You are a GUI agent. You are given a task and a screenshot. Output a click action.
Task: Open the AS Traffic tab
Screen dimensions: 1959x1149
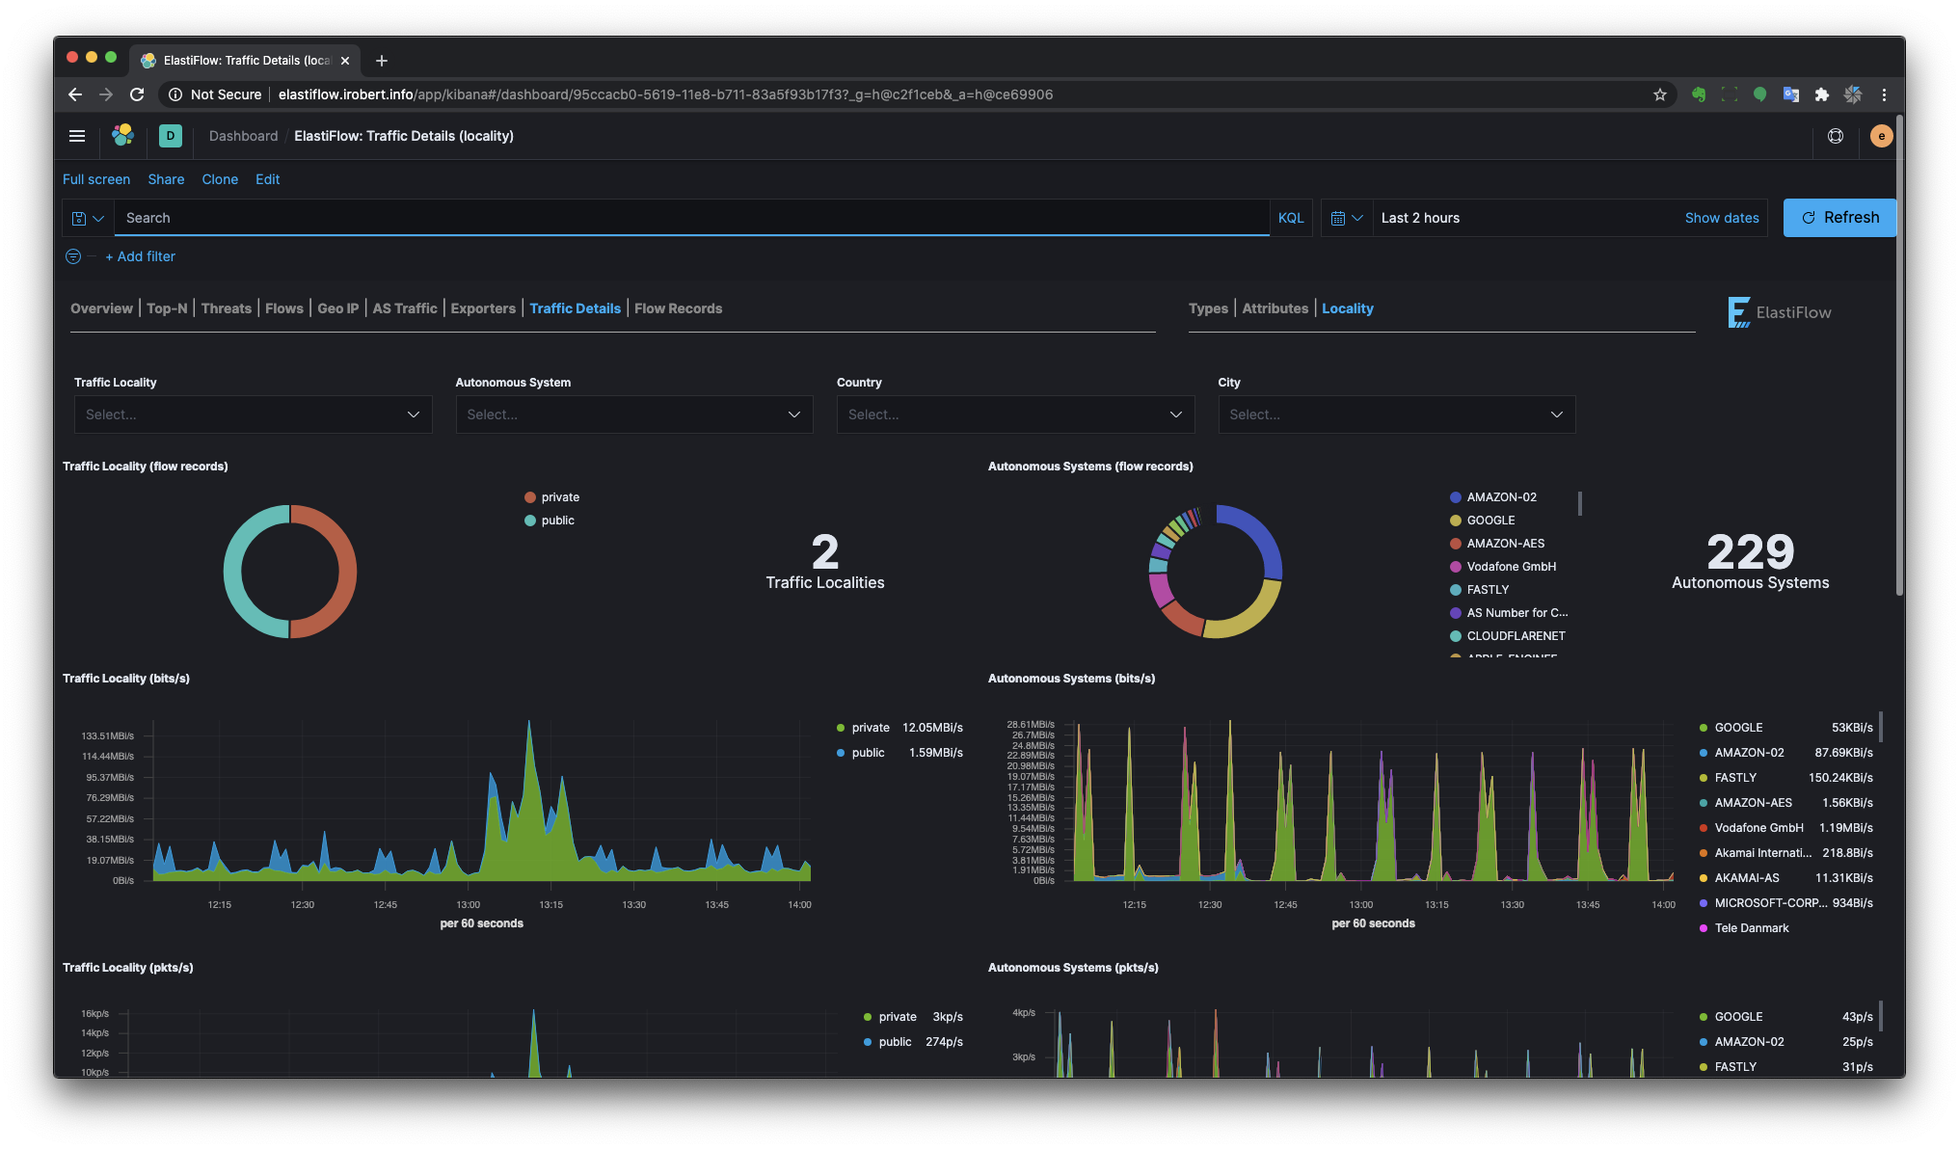405,308
